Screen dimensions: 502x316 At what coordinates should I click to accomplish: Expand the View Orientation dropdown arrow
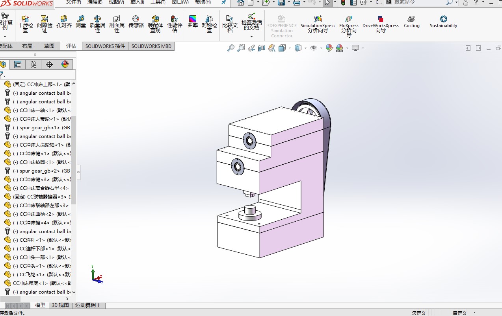290,48
